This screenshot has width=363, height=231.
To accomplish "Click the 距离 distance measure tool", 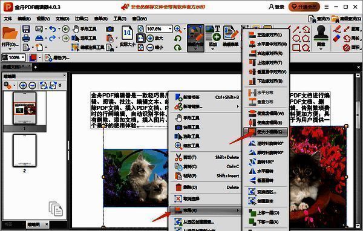I will (x=352, y=29).
